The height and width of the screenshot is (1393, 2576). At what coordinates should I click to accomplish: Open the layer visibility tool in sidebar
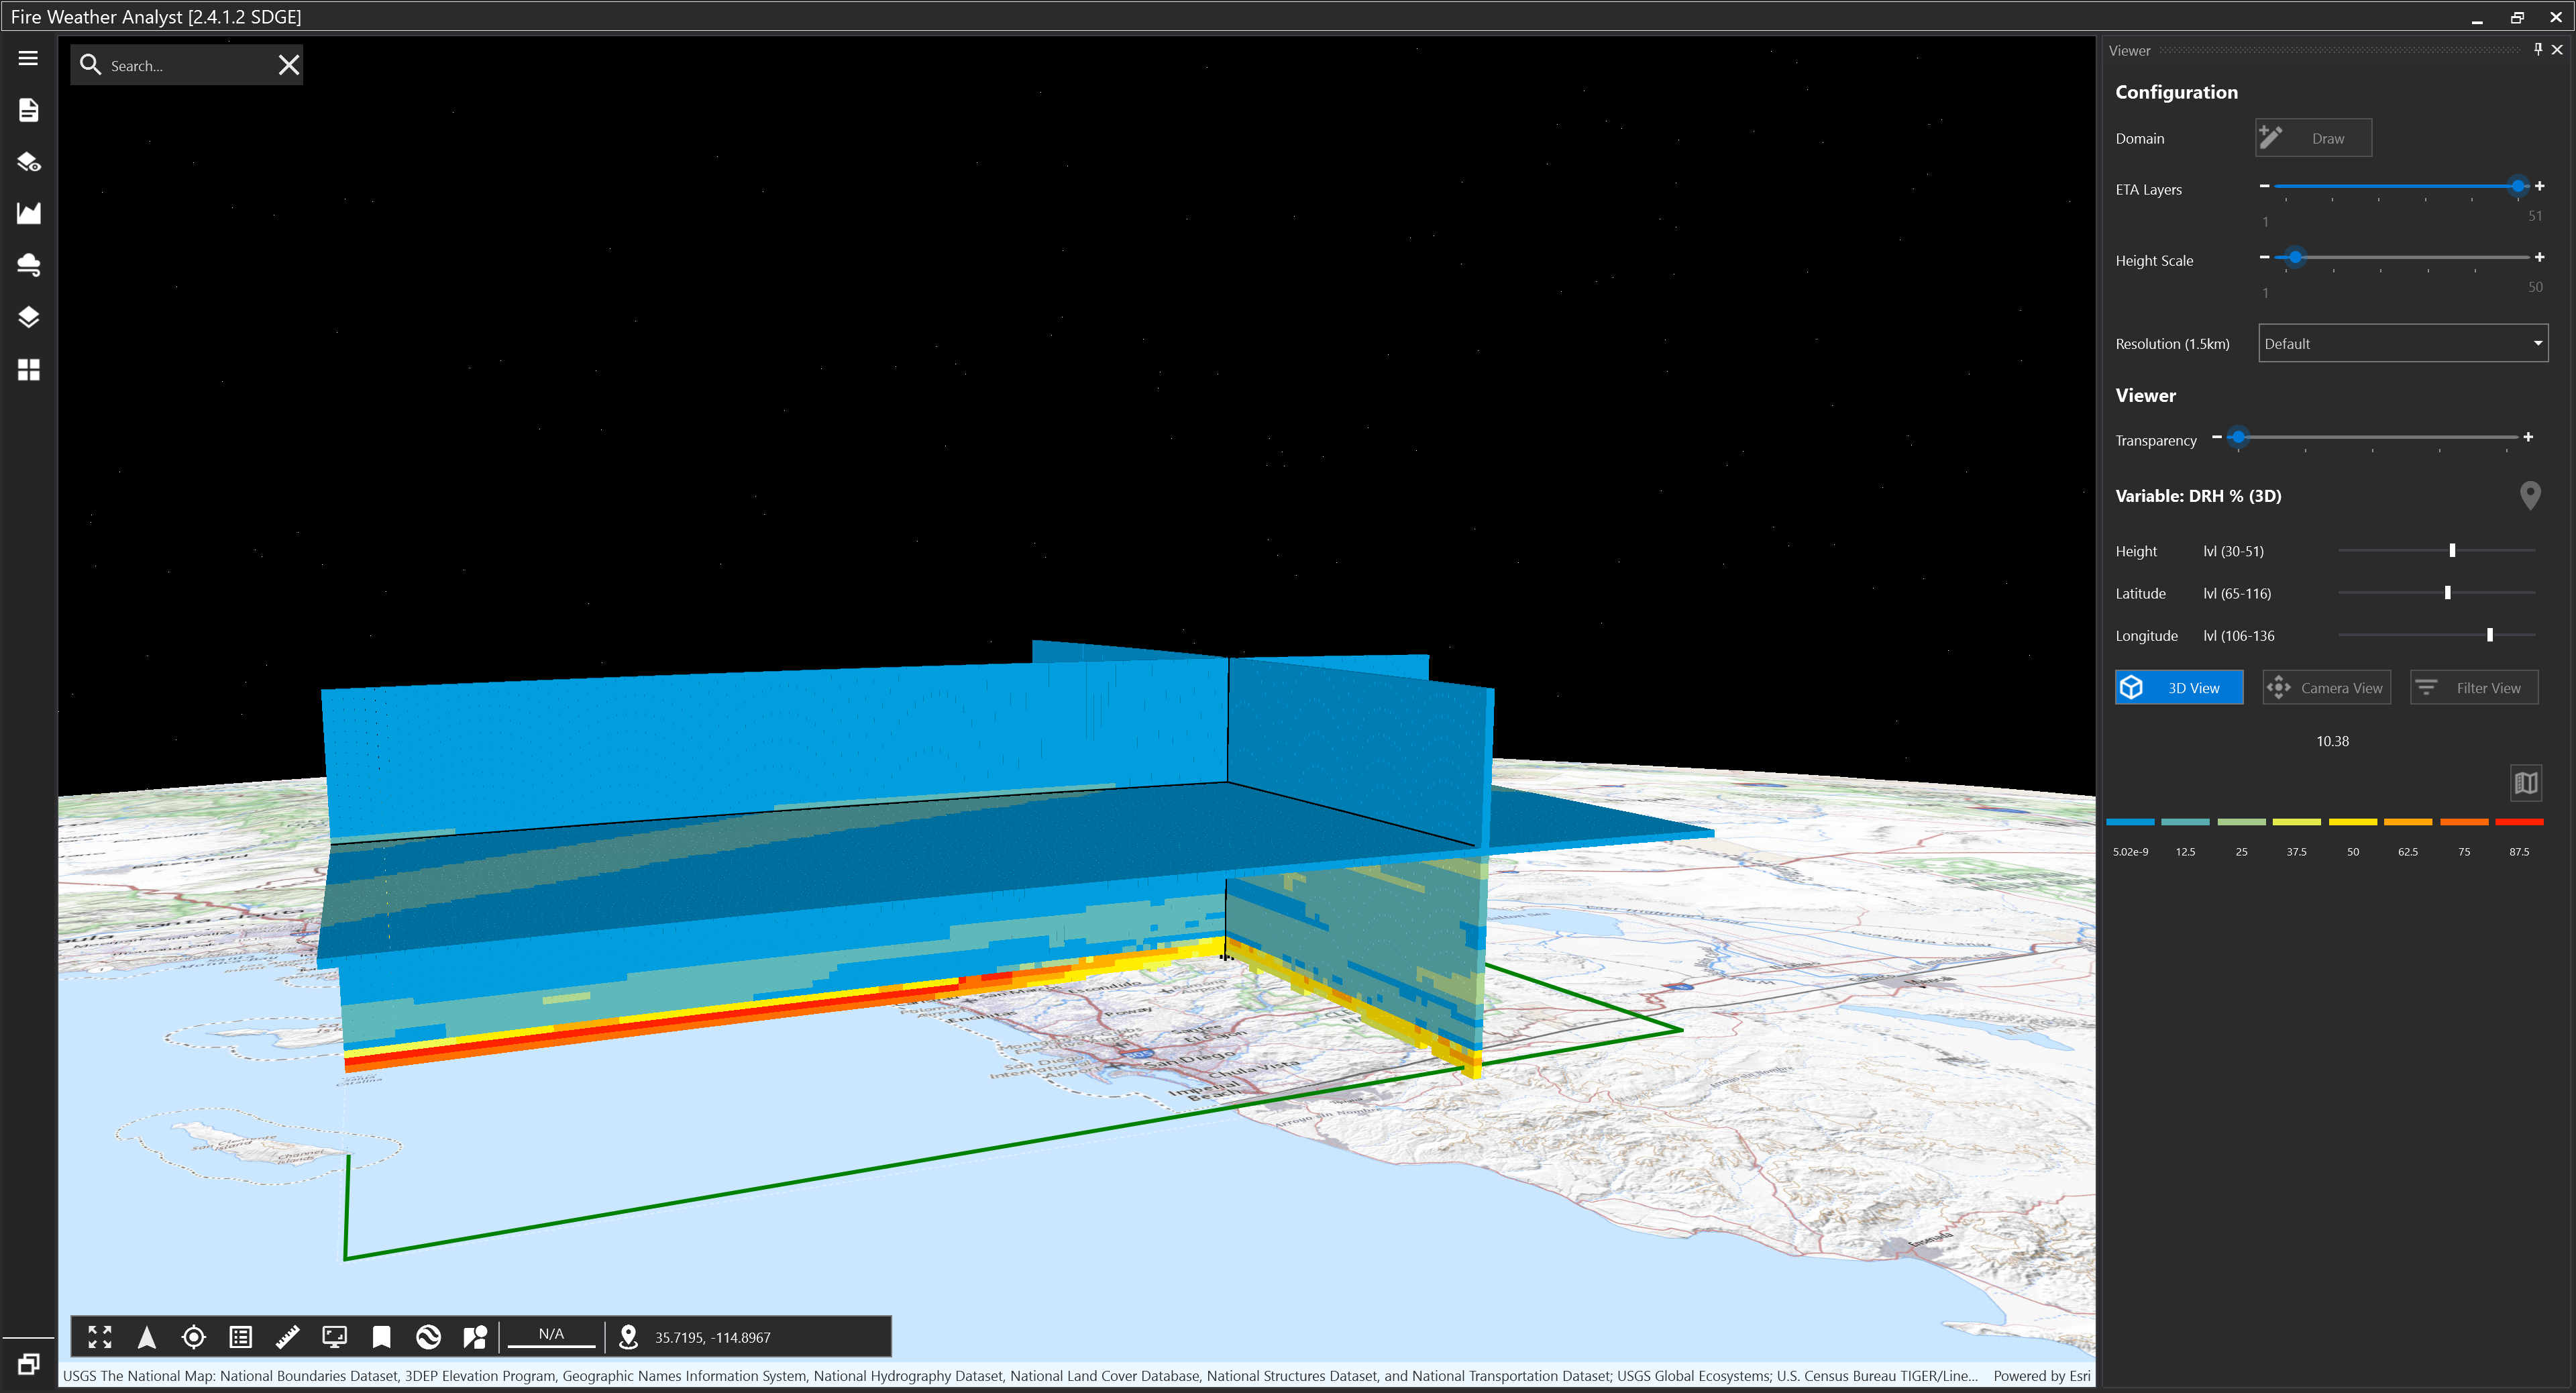[x=28, y=162]
